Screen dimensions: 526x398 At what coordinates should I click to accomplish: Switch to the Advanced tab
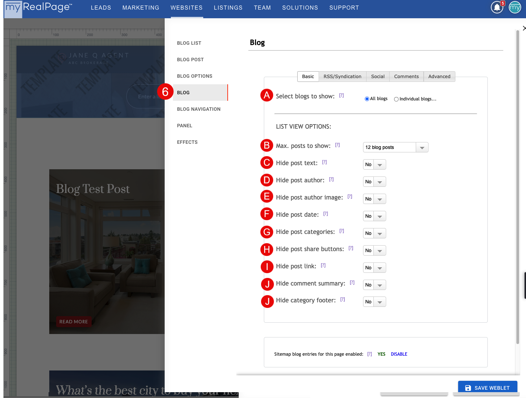coord(439,76)
